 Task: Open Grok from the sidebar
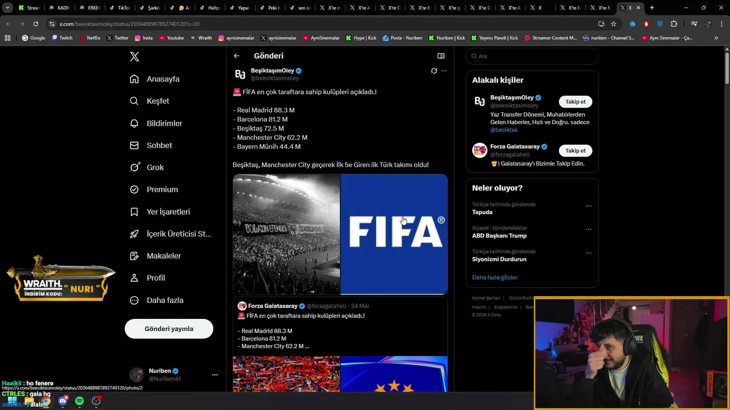pyautogui.click(x=147, y=167)
